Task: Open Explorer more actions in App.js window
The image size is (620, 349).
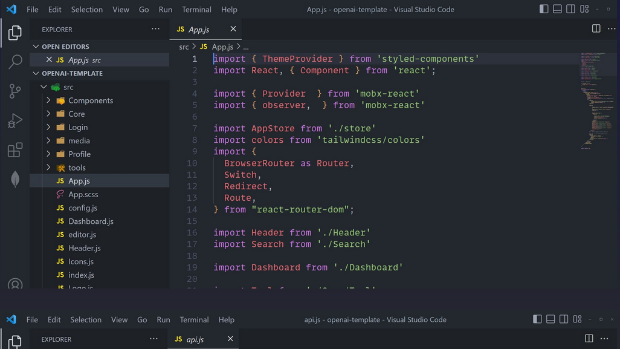Action: coord(156,29)
